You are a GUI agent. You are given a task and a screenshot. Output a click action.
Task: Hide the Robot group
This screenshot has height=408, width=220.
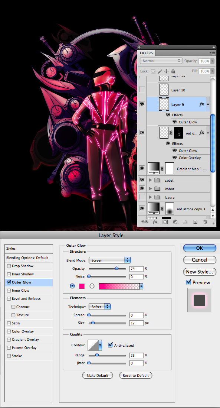pos(142,188)
